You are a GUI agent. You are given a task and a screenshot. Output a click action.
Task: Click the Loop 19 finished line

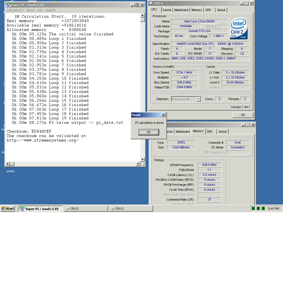(x=50, y=118)
